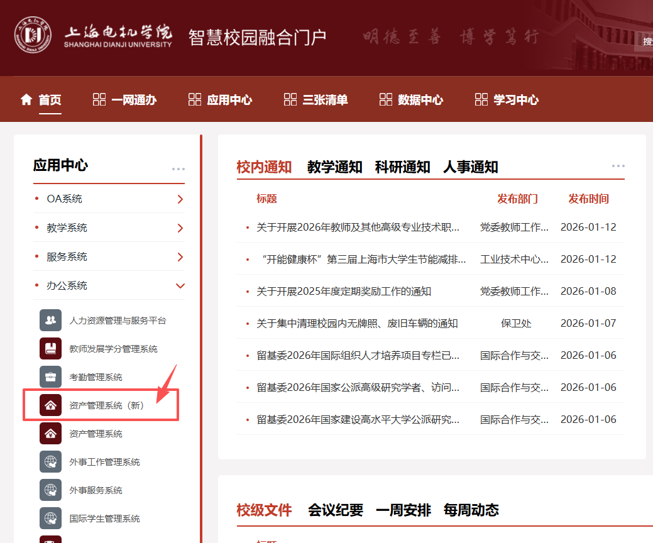
Task: Open 人力资源管理与服务平台 icon
Action: [x=50, y=320]
